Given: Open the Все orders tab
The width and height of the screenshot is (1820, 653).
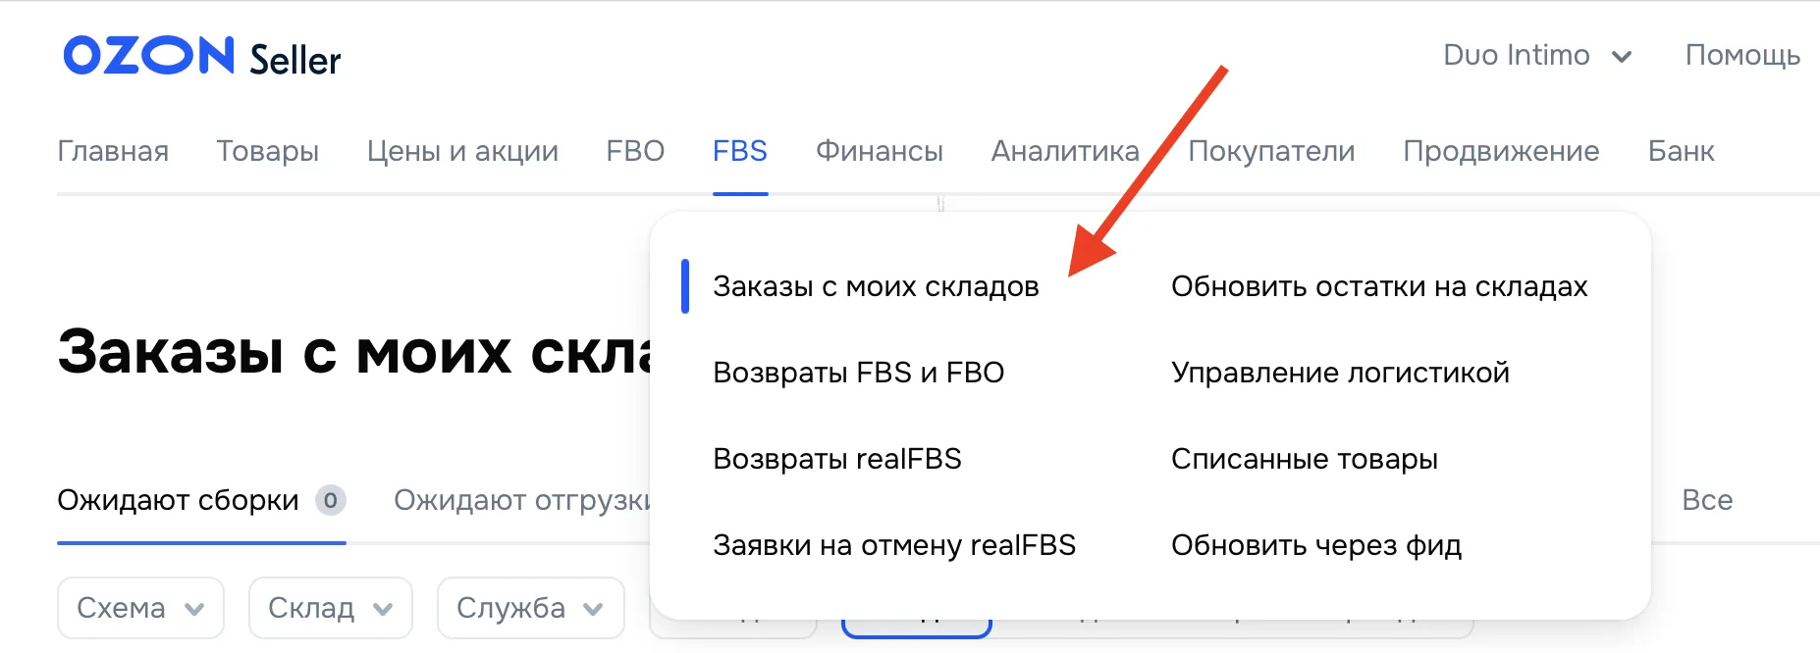Looking at the screenshot, I should pyautogui.click(x=1707, y=500).
